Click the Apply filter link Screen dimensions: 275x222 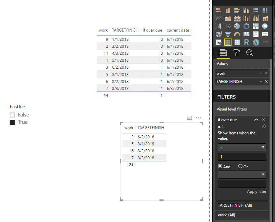tap(256, 191)
